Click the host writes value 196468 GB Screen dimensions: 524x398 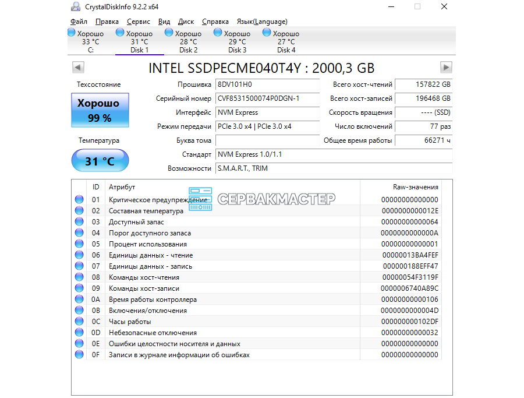(423, 98)
